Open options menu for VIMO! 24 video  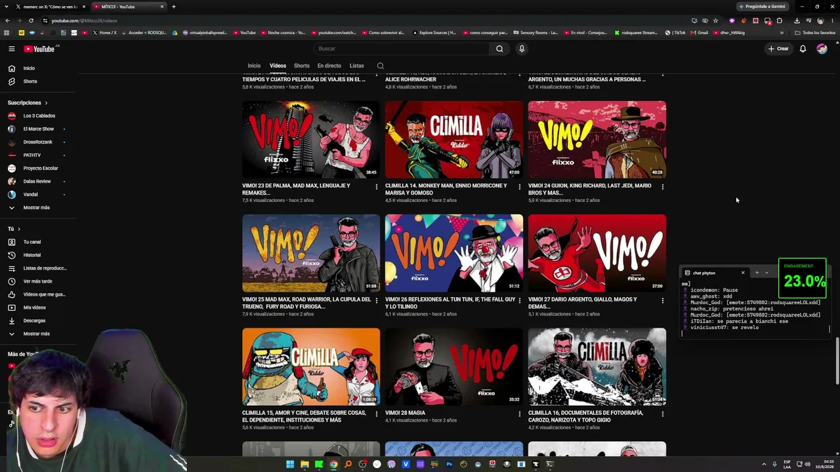tap(662, 187)
